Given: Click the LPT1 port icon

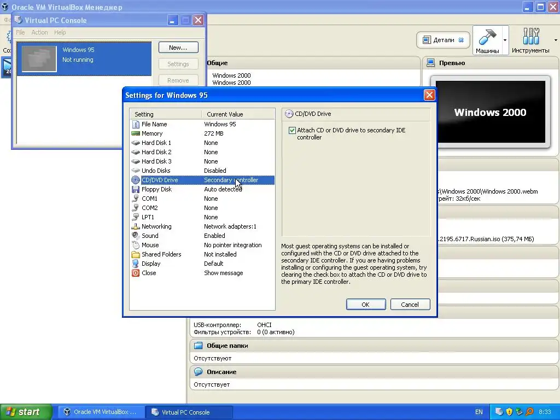Looking at the screenshot, I should pos(136,217).
